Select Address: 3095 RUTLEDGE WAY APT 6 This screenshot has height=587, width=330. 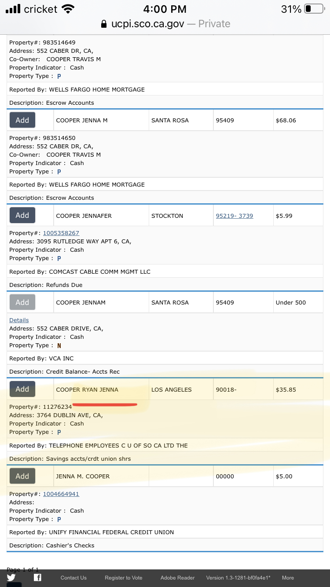[70, 241]
